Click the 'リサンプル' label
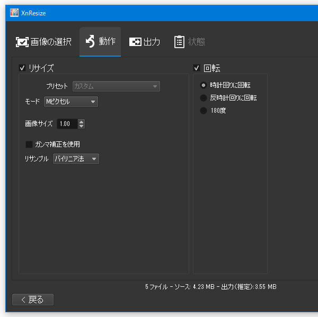 [x=37, y=159]
